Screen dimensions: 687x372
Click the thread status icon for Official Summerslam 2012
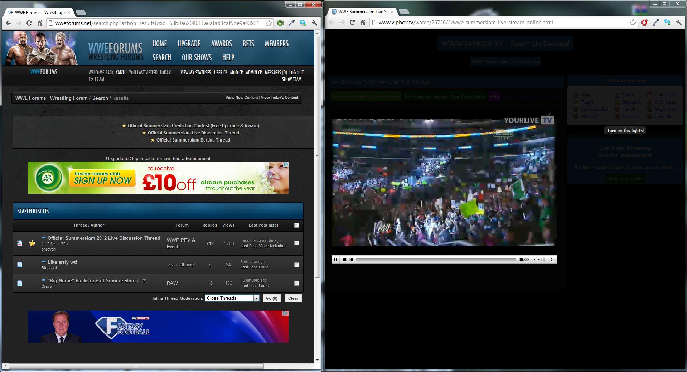point(20,243)
